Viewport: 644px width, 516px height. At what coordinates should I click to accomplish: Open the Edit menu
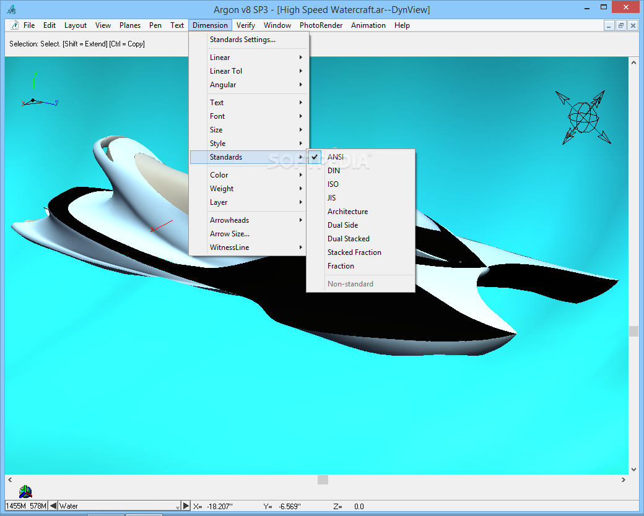50,25
